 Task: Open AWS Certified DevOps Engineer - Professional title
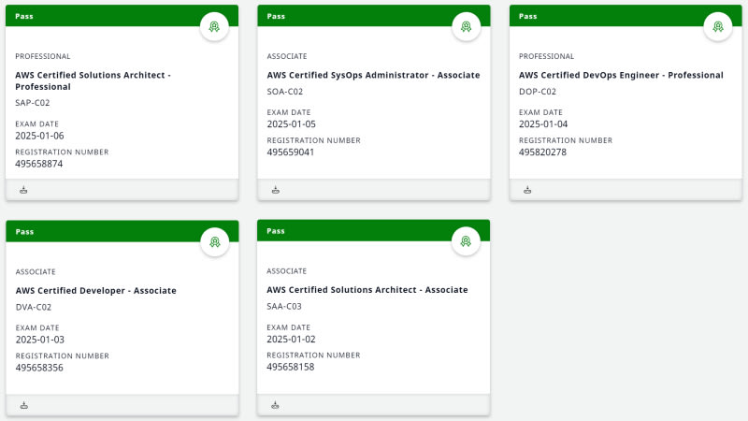pyautogui.click(x=621, y=75)
